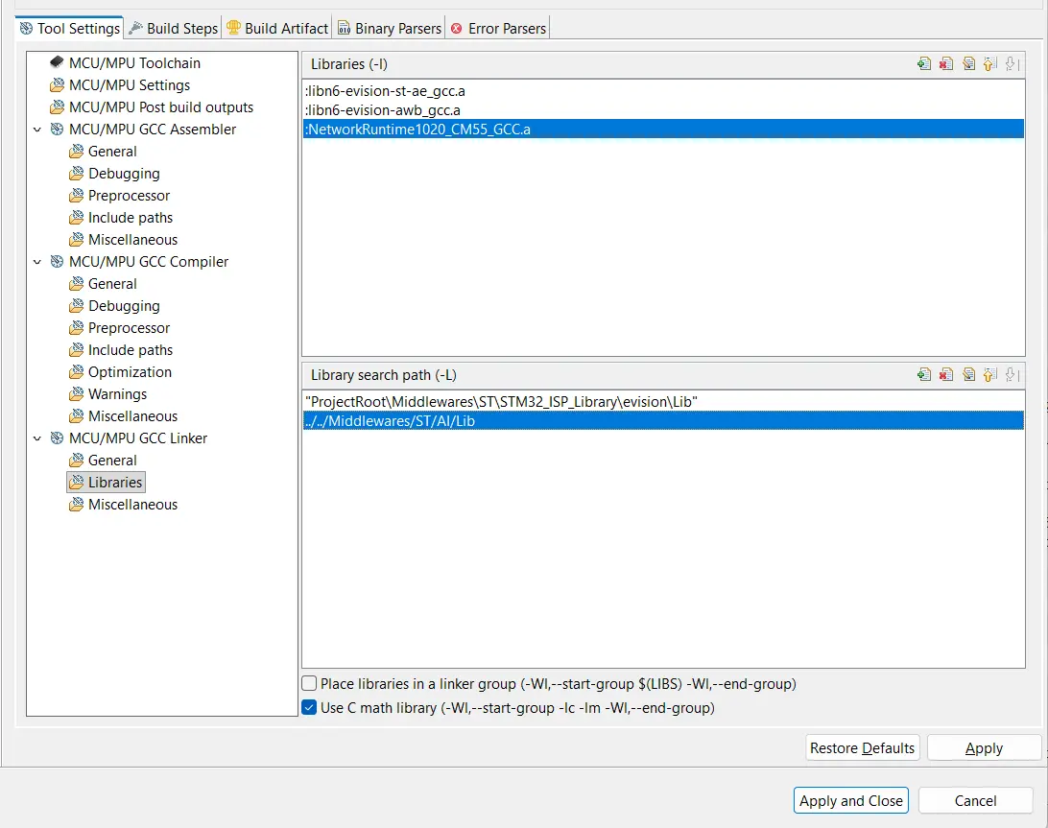Viewport: 1048px width, 828px height.
Task: Click the Build Steps wrench icon
Action: pyautogui.click(x=135, y=28)
